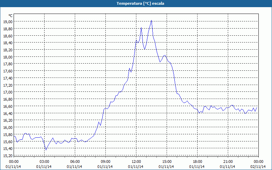Click the 06:00 time axis label
272x170 pixels.
(x=75, y=162)
